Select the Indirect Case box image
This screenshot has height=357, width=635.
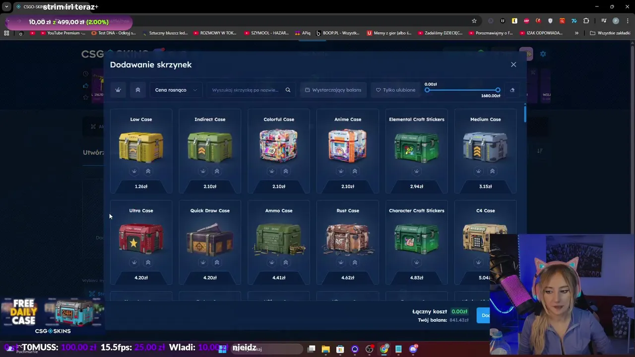click(x=210, y=146)
